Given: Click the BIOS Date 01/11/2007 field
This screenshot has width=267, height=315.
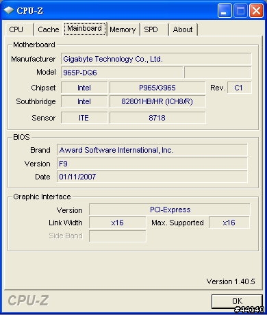Looking at the screenshot, I should pyautogui.click(x=152, y=177).
